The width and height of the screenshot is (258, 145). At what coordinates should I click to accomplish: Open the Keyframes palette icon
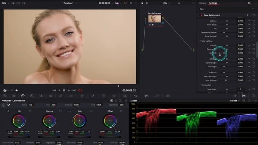point(235,96)
